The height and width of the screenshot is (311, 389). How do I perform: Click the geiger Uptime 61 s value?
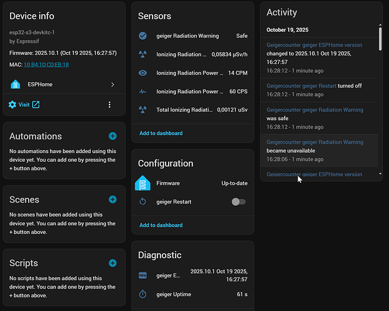tap(242, 294)
